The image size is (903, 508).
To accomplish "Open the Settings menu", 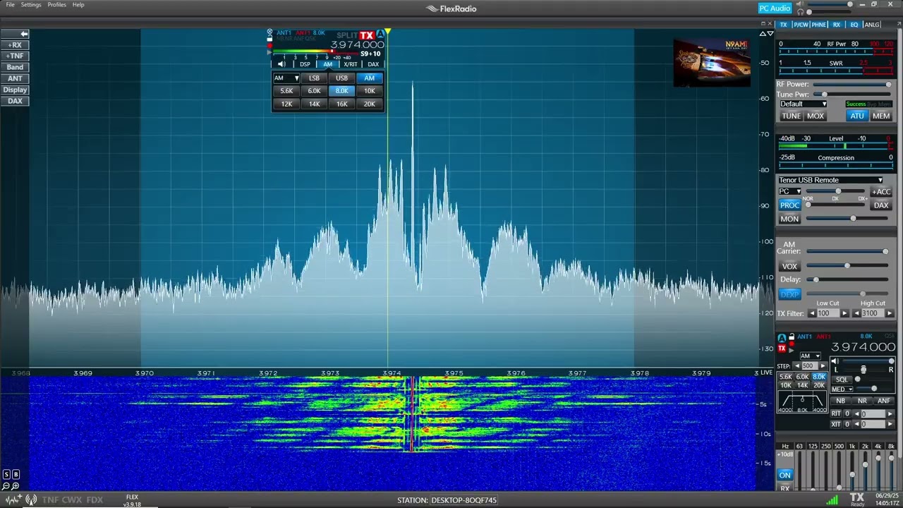I will 31,5.
